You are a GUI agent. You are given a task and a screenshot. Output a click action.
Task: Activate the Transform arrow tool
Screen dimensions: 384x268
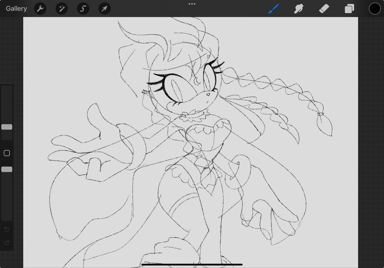pyautogui.click(x=105, y=9)
